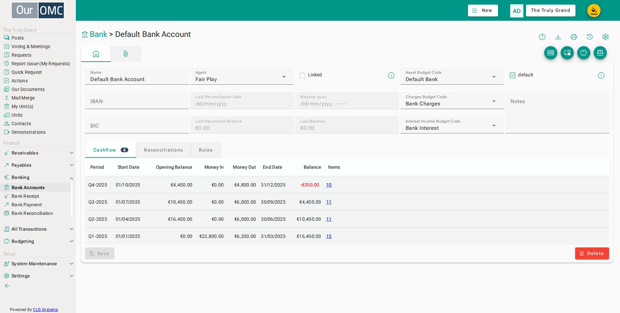Click the Save button

click(100, 253)
